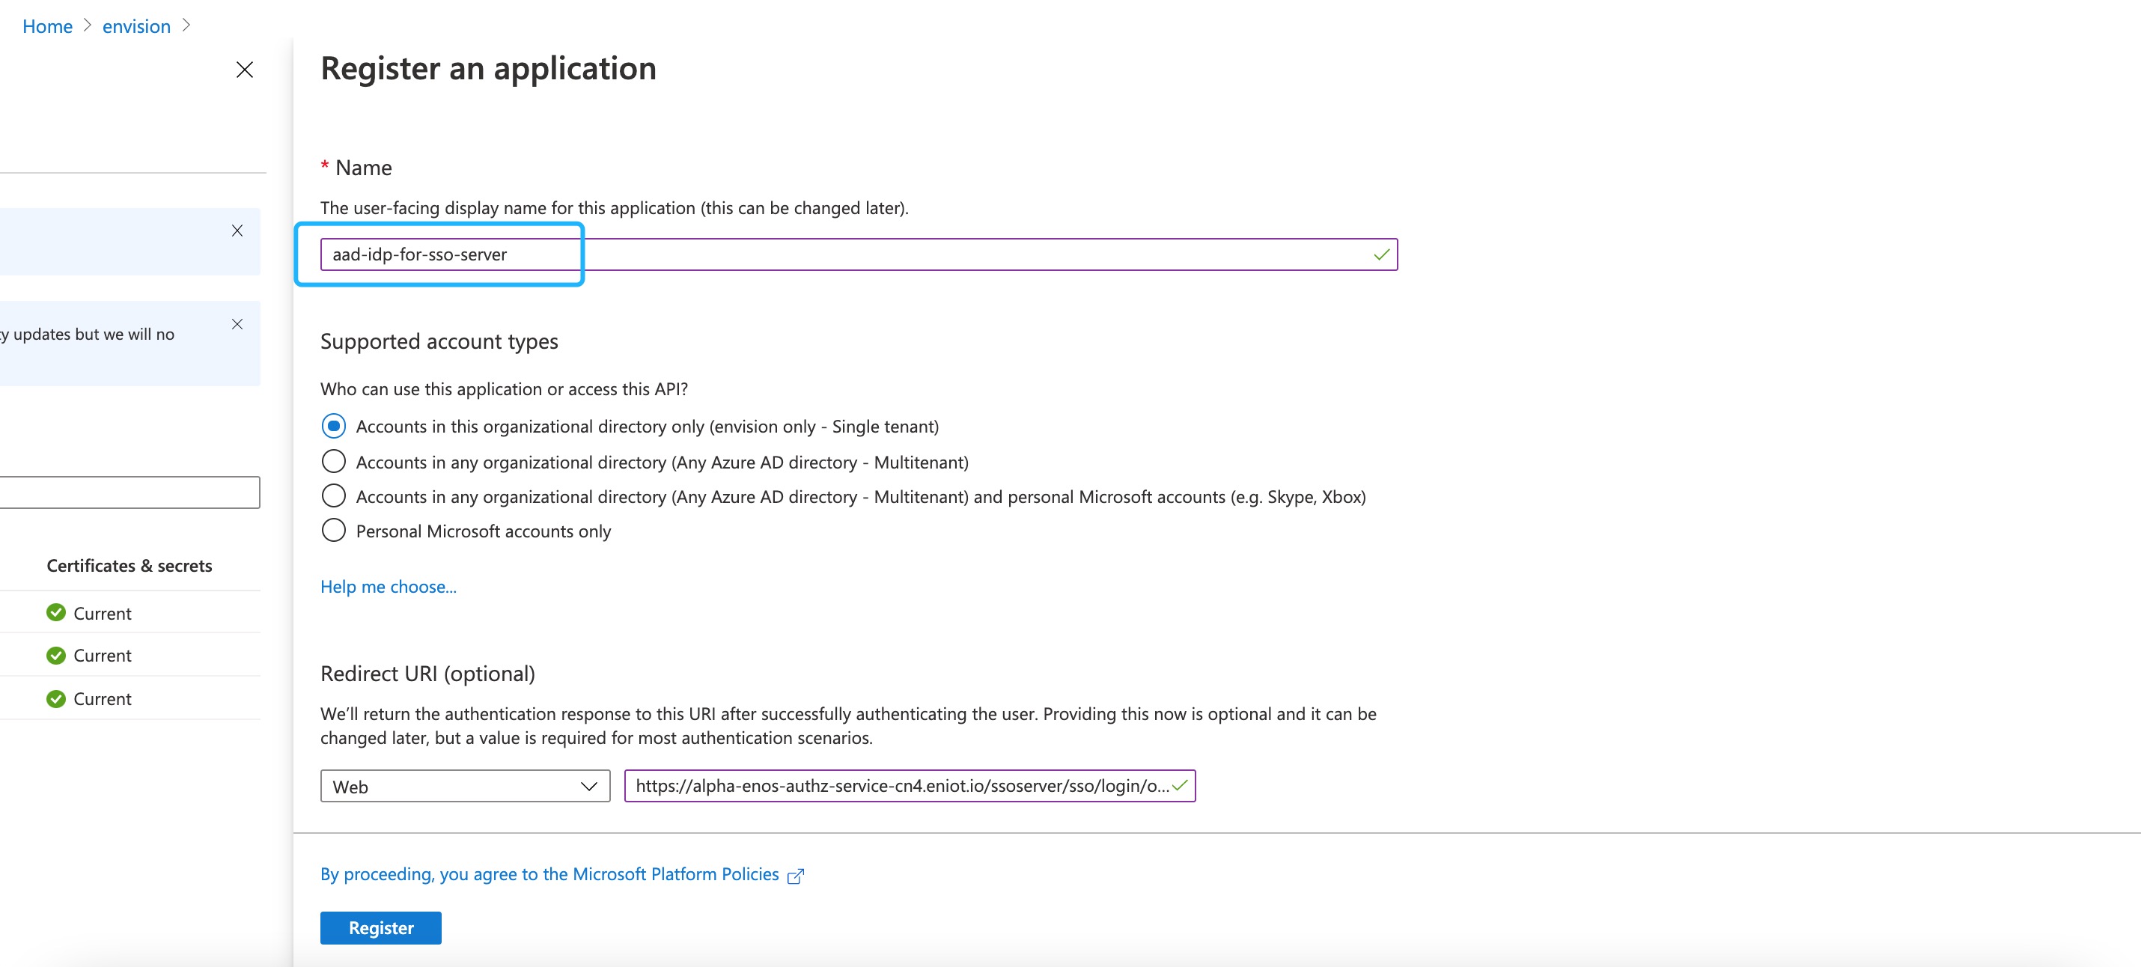Dismiss the first blue notification banner
2141x967 pixels.
point(237,231)
